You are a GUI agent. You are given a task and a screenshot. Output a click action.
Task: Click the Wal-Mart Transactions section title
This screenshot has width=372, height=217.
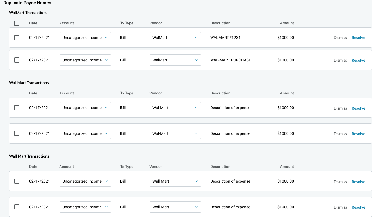(x=29, y=83)
